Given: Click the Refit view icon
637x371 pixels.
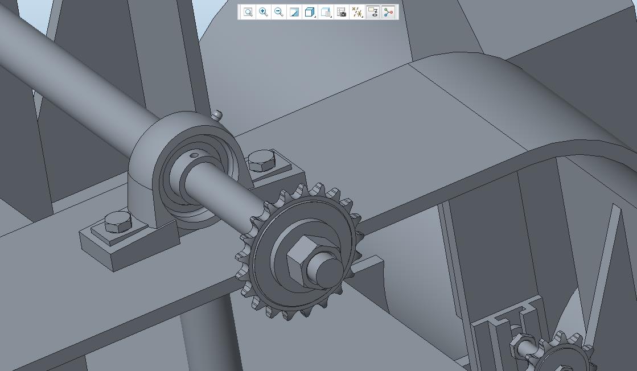Looking at the screenshot, I should coord(248,12).
